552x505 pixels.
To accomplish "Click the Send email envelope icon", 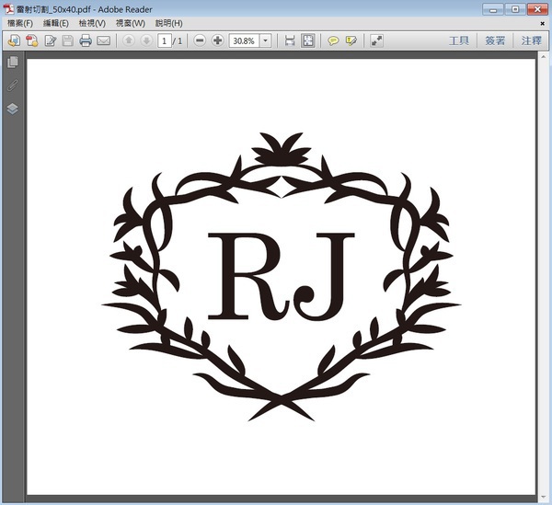I will tap(103, 40).
